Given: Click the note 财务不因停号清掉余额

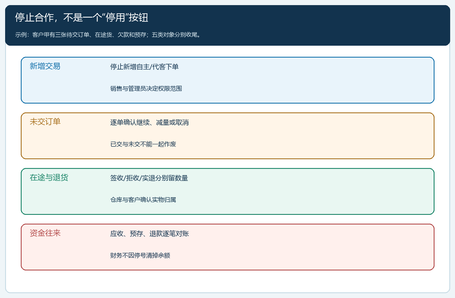Looking at the screenshot, I should [x=140, y=255].
